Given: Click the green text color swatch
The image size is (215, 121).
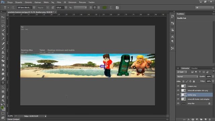Looking at the screenshot, I should [104, 7].
